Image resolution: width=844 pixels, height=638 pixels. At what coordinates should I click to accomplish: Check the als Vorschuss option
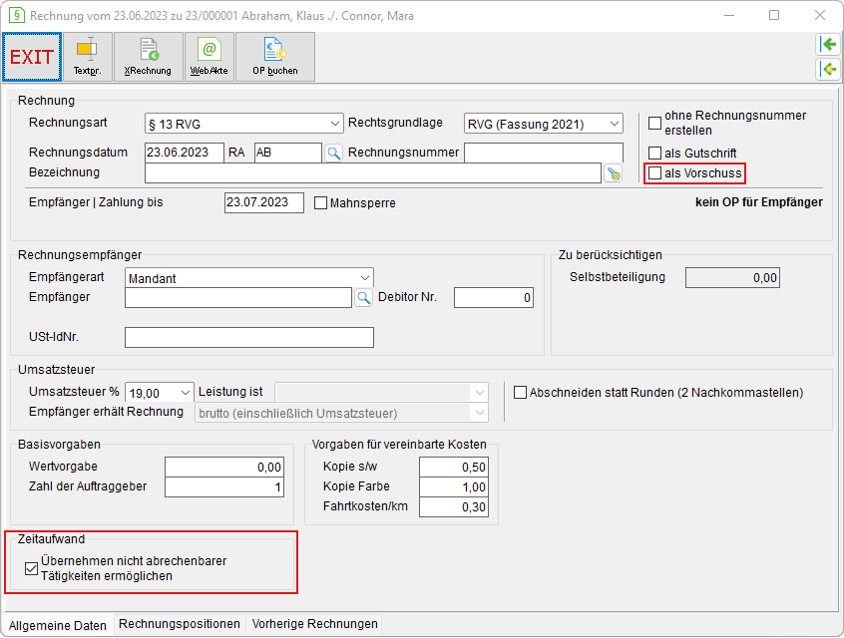[654, 173]
